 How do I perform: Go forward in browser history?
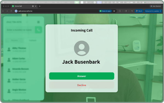click(7, 11)
